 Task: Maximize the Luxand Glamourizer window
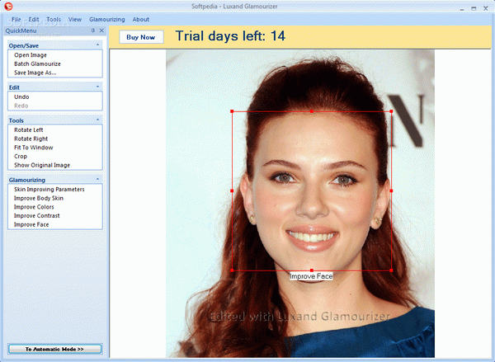tap(474, 8)
